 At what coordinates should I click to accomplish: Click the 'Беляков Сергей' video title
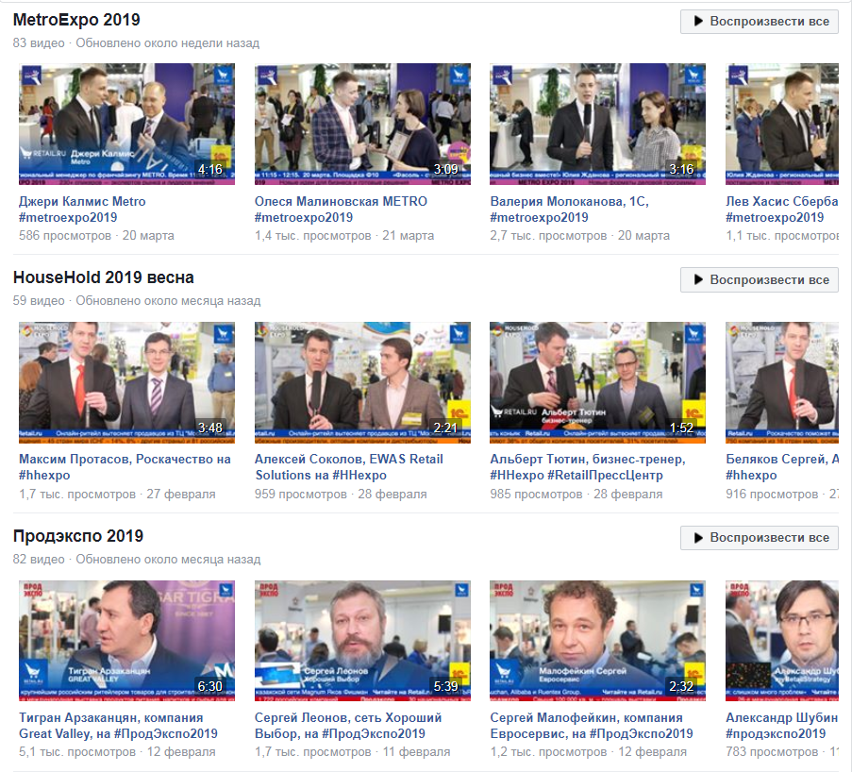click(782, 467)
